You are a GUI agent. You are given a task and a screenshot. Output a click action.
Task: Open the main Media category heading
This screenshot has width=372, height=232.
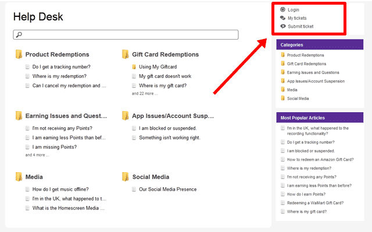[x=34, y=177]
